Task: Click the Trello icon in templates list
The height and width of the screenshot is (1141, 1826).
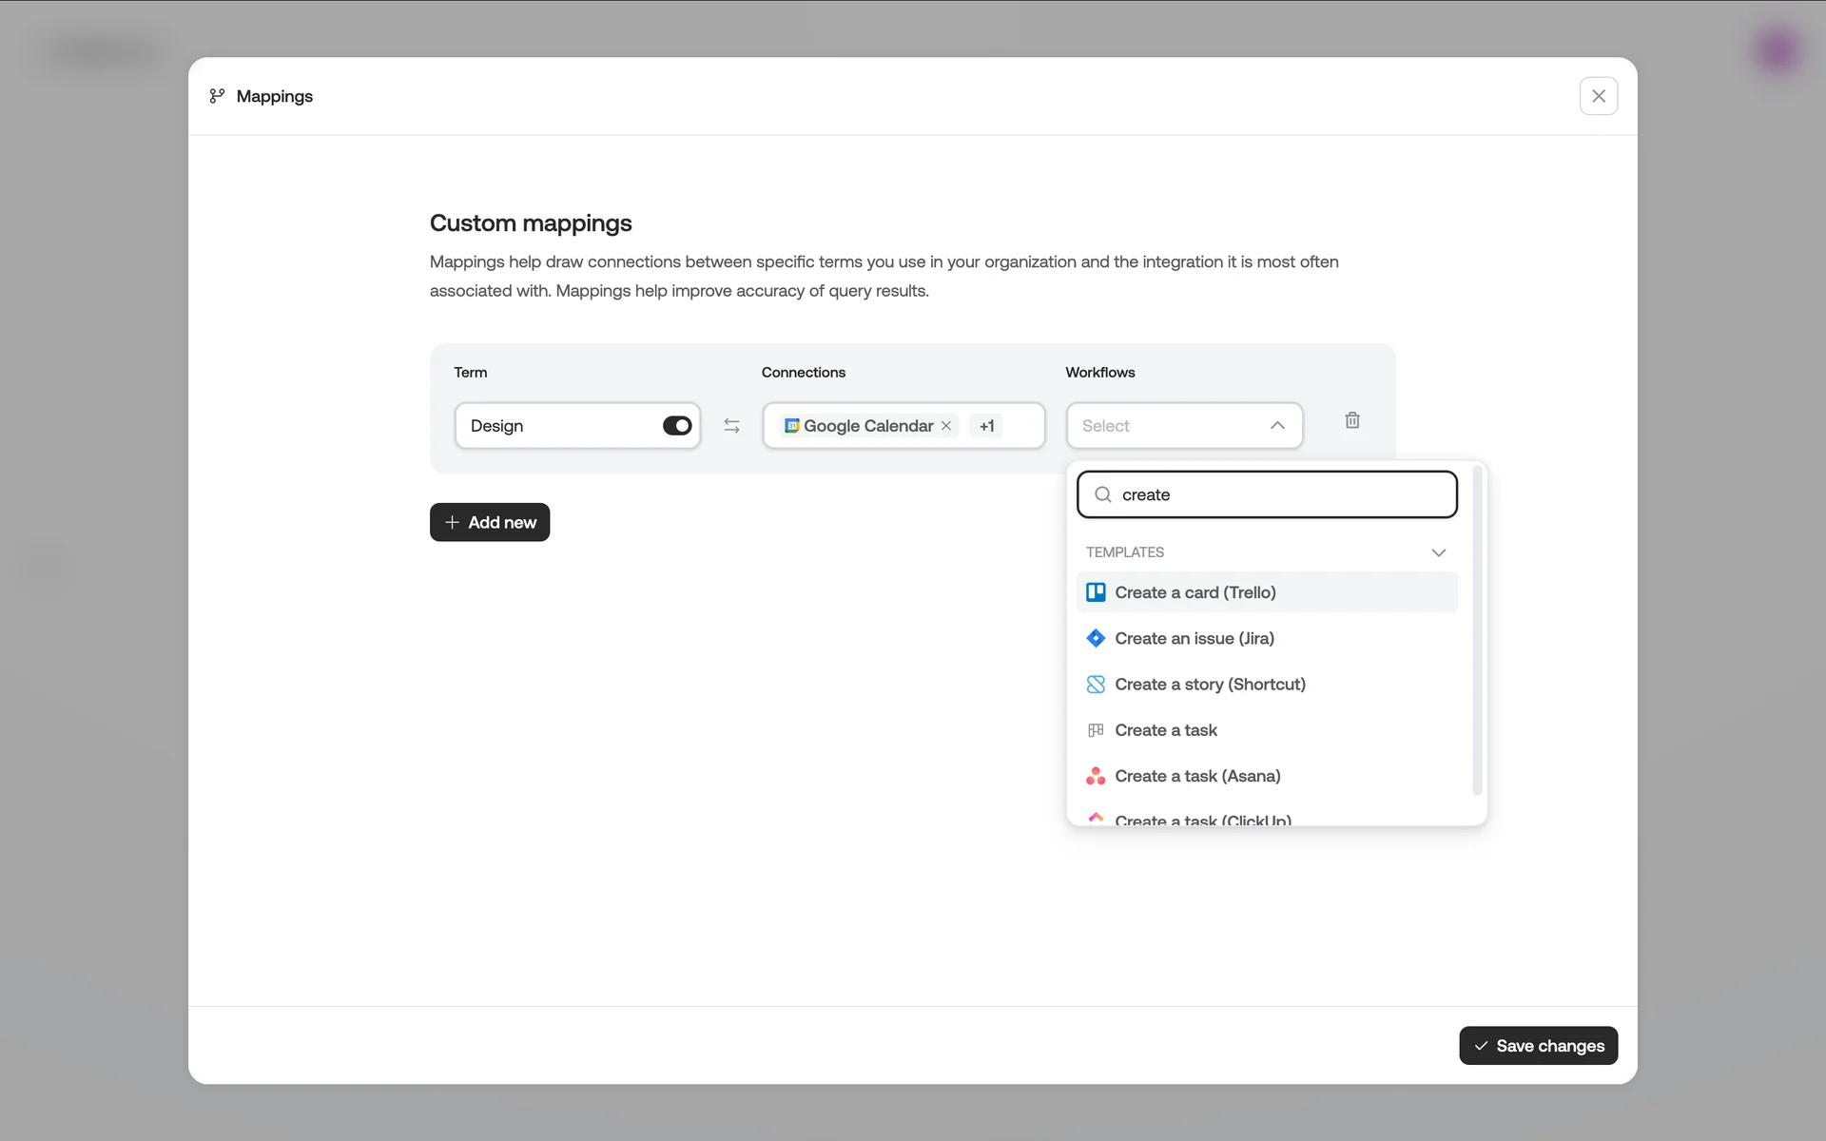Action: click(1096, 592)
